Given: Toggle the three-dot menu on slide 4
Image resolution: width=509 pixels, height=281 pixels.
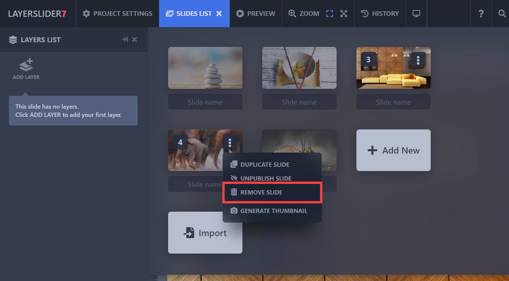Looking at the screenshot, I should [230, 142].
